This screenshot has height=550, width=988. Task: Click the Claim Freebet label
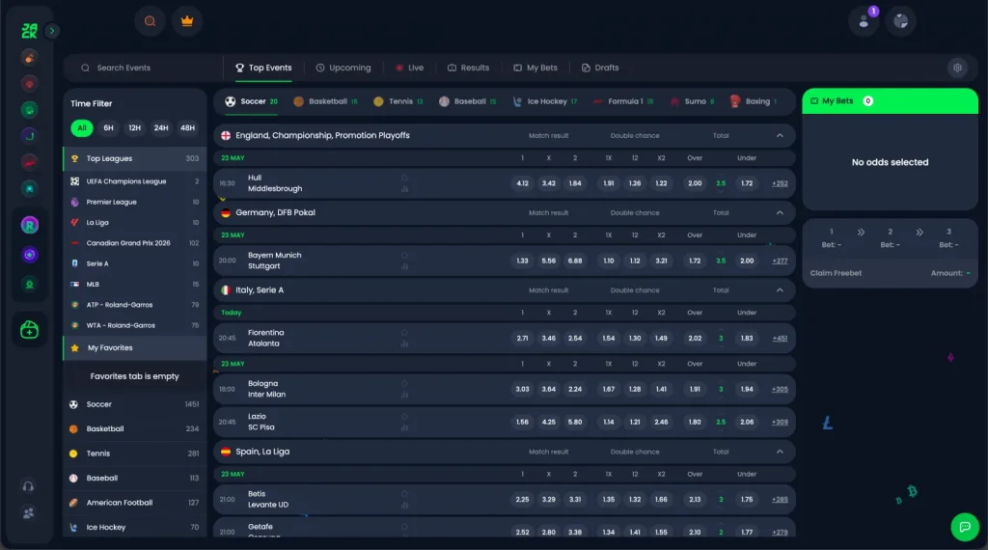click(x=836, y=273)
